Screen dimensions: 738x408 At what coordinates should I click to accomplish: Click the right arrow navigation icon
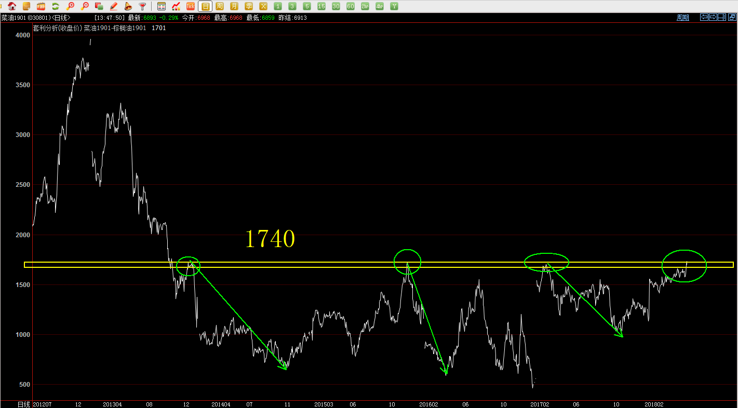[713, 17]
